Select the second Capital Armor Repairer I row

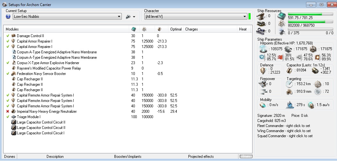(x=128, y=47)
